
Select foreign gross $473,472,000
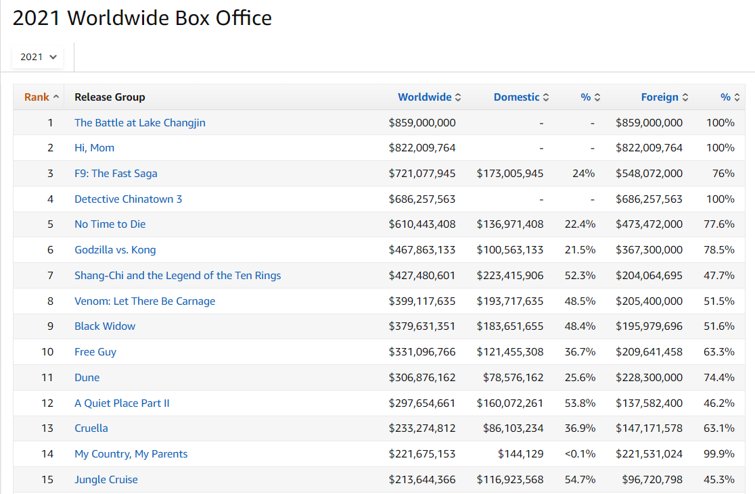[649, 224]
